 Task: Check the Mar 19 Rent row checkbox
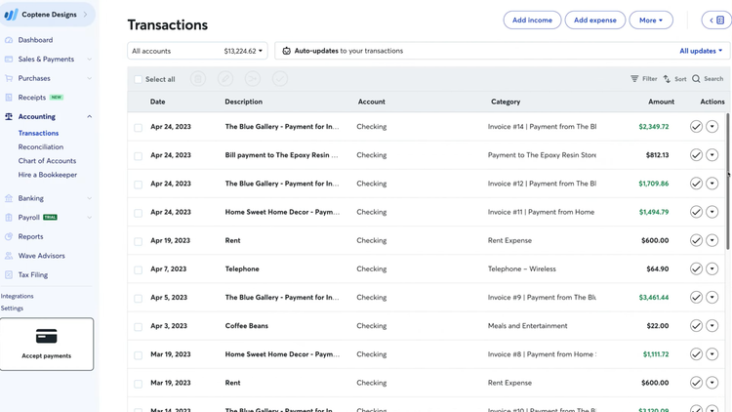[x=139, y=384]
